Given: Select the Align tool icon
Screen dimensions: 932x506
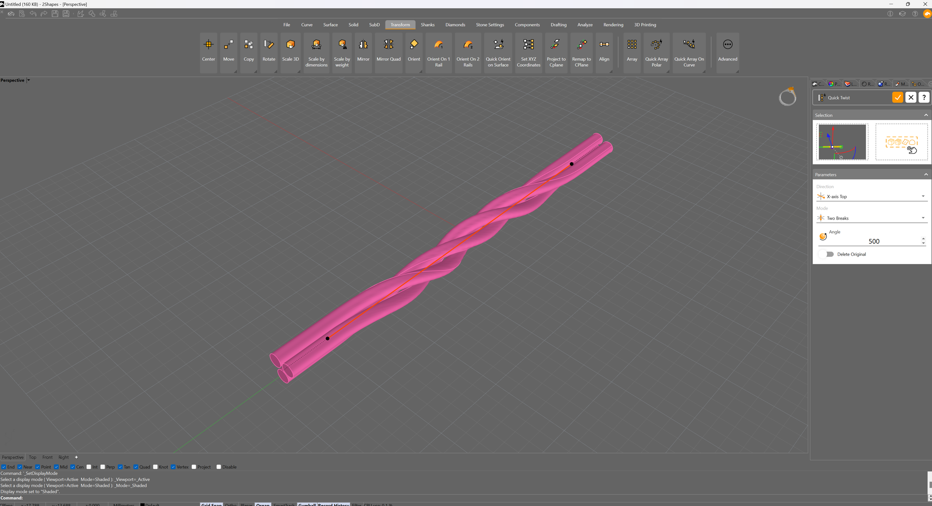Looking at the screenshot, I should [604, 45].
